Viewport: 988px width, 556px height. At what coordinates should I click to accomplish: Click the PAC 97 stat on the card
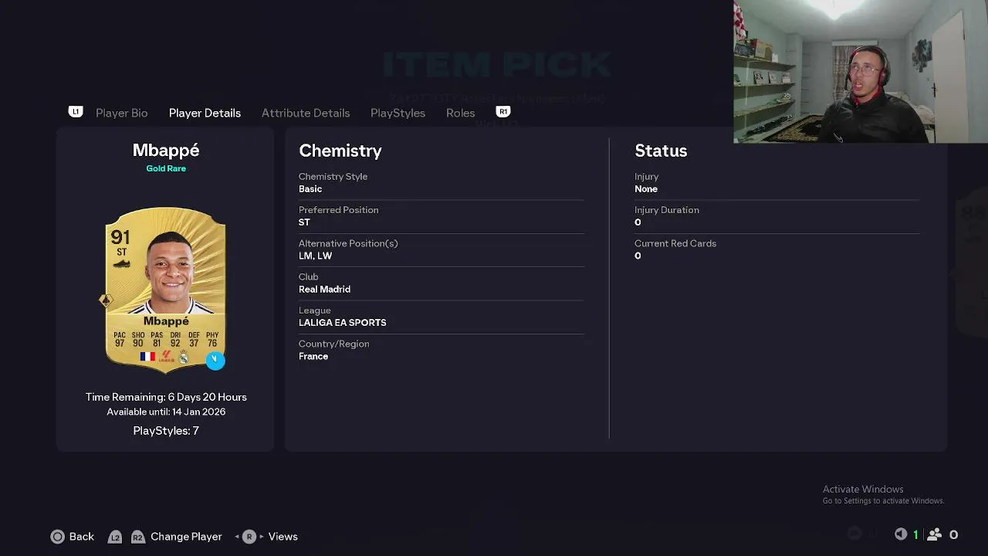click(120, 340)
